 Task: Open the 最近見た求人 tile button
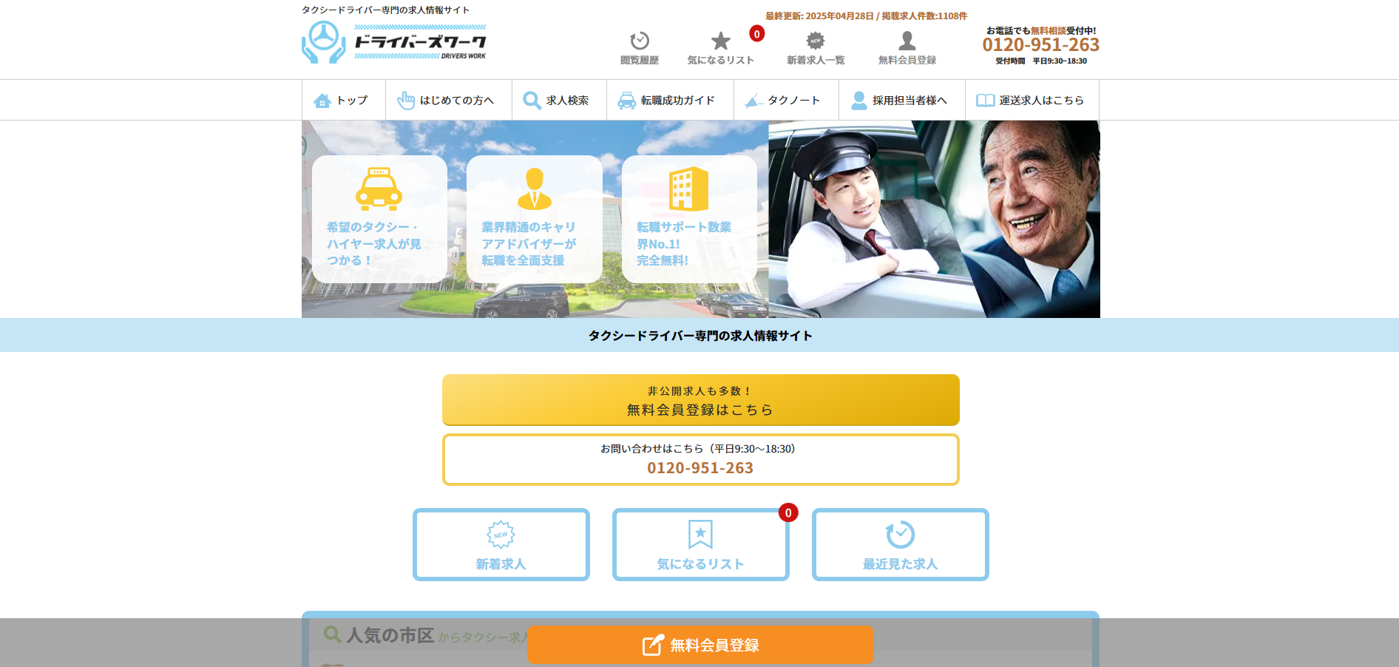pyautogui.click(x=900, y=545)
